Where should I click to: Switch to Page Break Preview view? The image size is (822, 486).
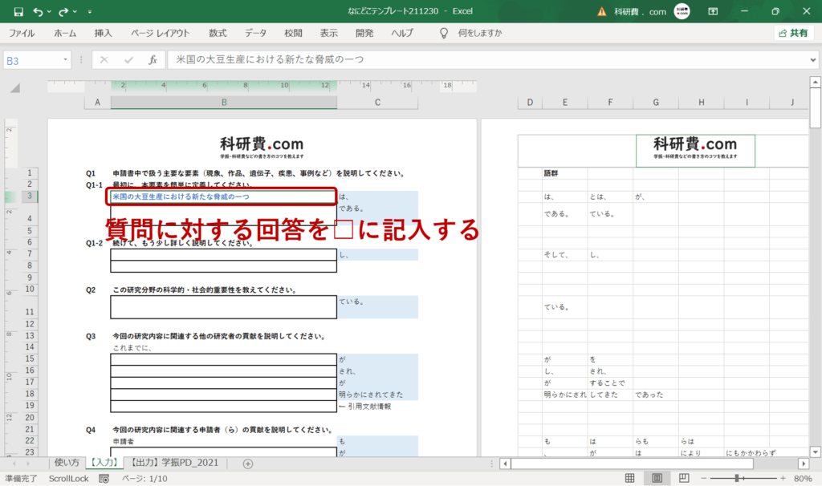[x=684, y=478]
